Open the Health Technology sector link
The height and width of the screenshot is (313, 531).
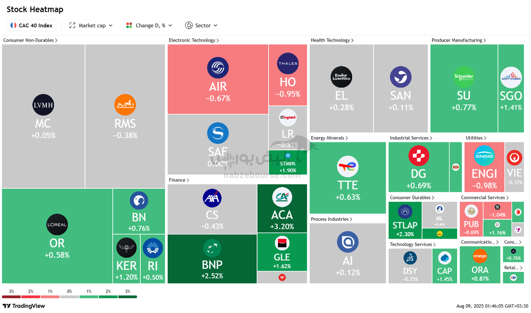[332, 40]
